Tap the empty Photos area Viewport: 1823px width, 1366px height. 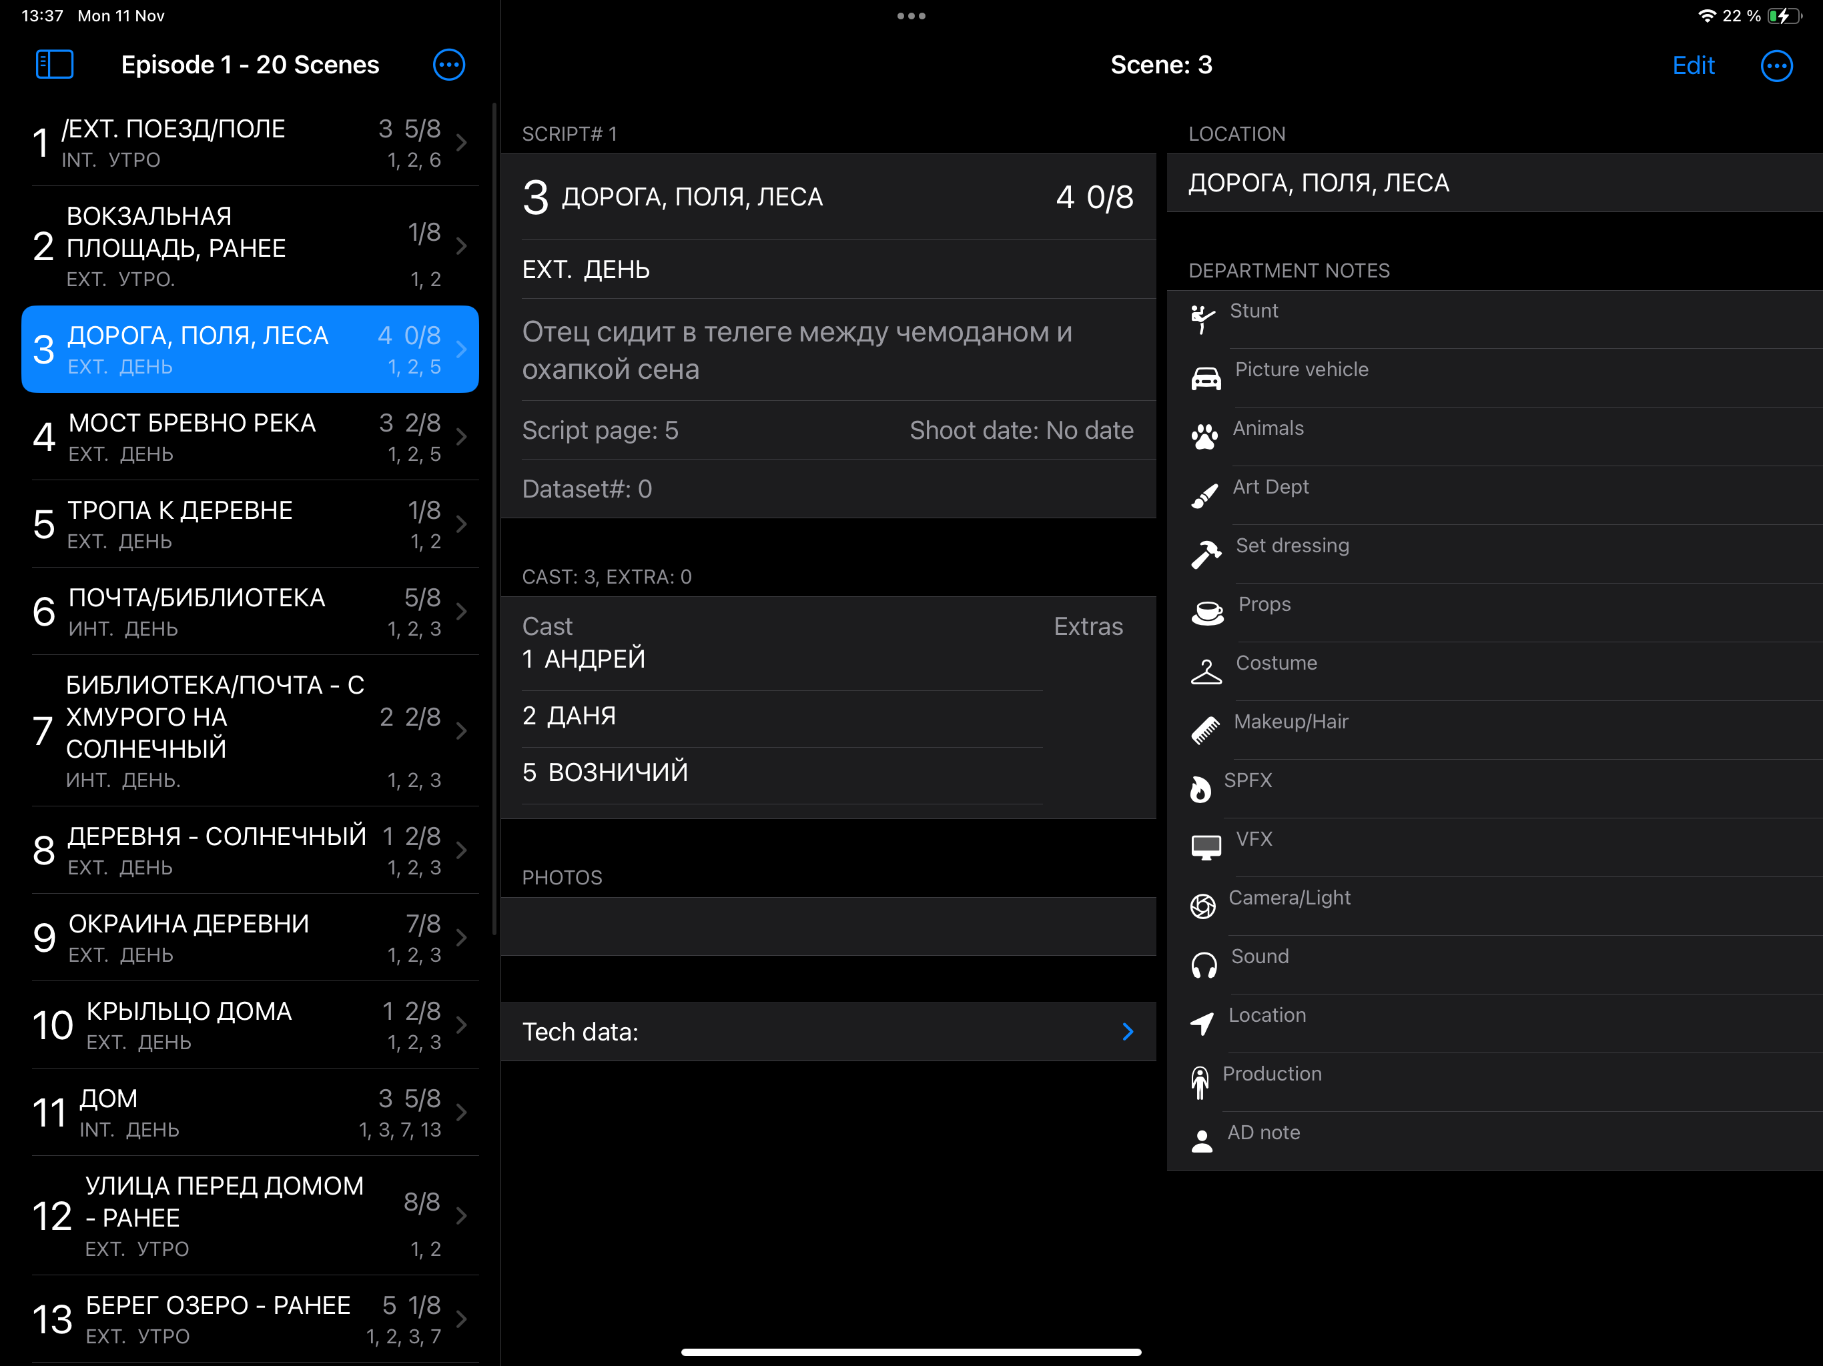(x=828, y=926)
